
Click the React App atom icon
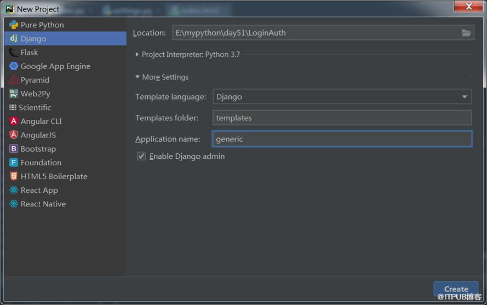14,190
